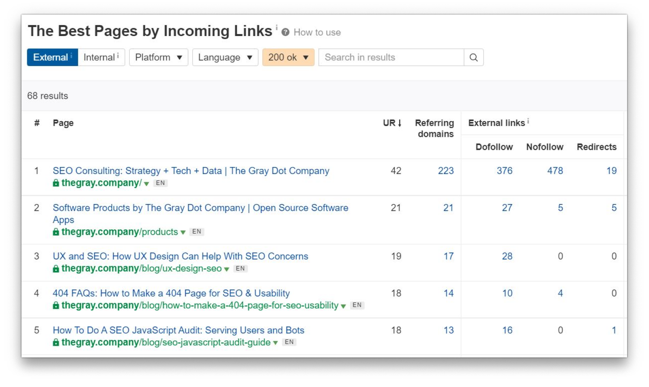Open 223 referring domains for the homepage
The image size is (649, 387).
pos(445,171)
